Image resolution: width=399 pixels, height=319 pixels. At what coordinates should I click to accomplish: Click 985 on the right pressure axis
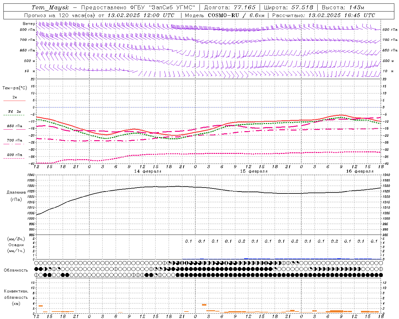[x=386, y=235]
